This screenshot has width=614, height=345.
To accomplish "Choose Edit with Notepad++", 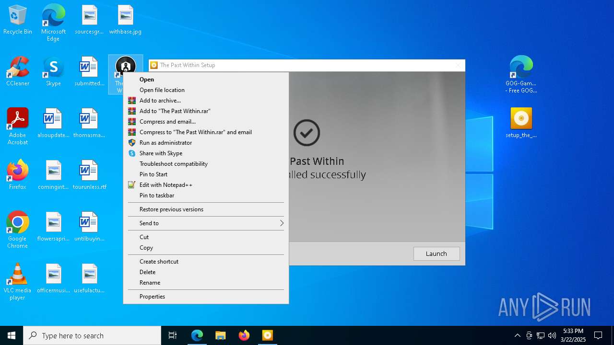I will click(206, 185).
